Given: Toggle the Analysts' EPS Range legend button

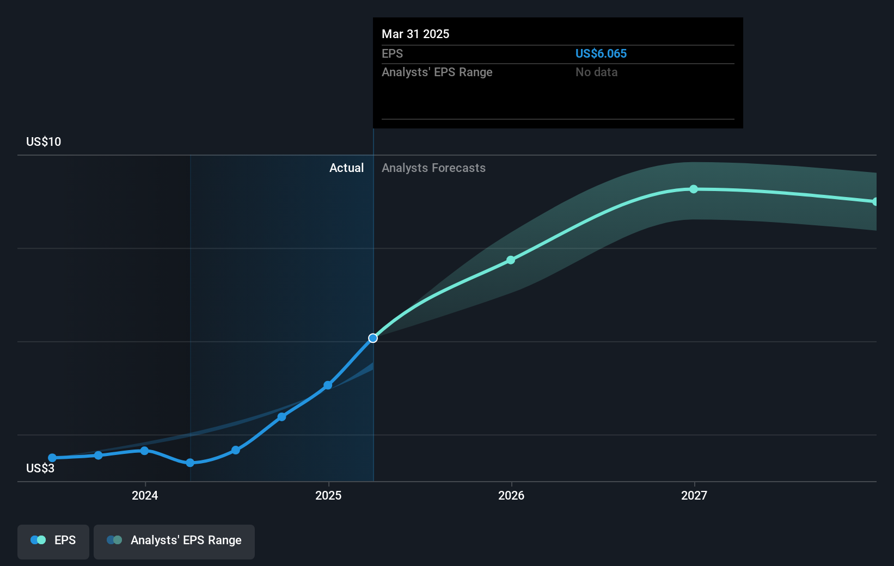Looking at the screenshot, I should tap(174, 542).
